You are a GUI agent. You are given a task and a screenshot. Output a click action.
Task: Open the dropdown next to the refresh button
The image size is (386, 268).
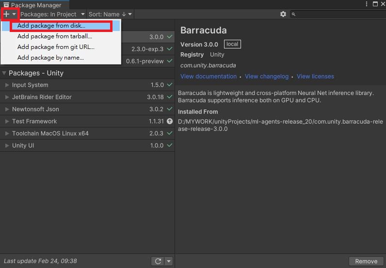pyautogui.click(x=169, y=261)
